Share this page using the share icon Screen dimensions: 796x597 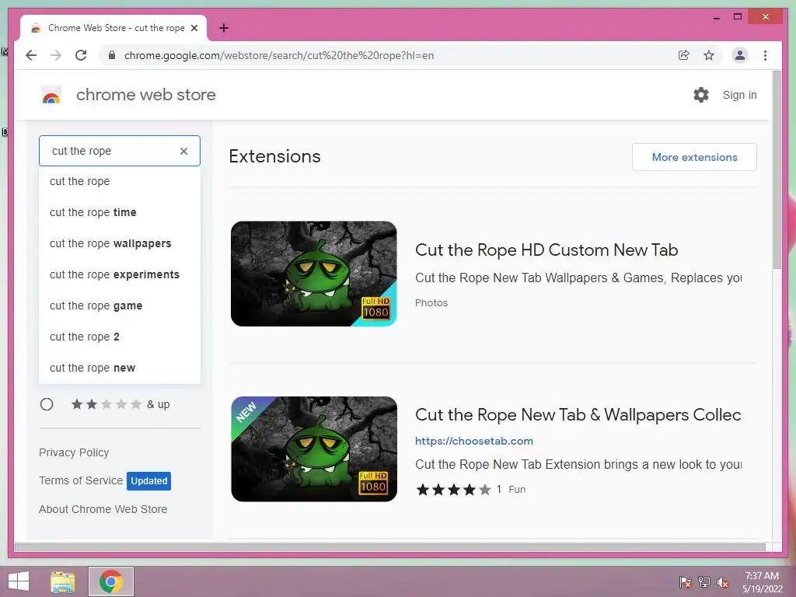click(684, 55)
